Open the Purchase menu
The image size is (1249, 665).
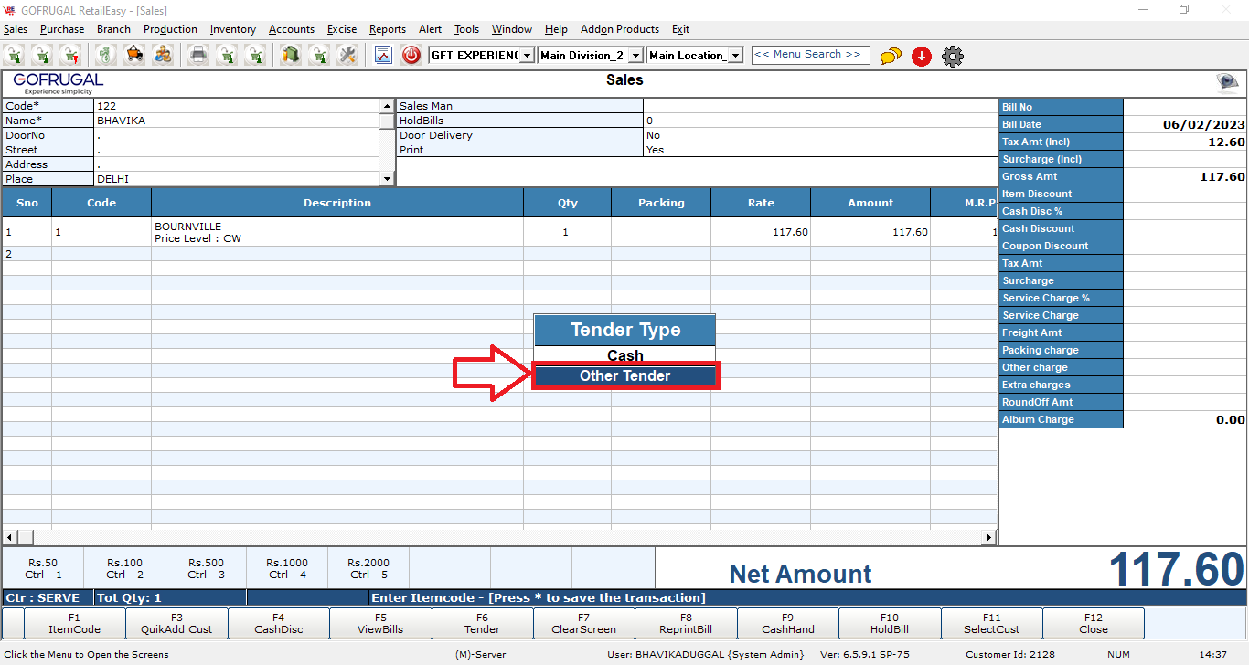[x=62, y=29]
